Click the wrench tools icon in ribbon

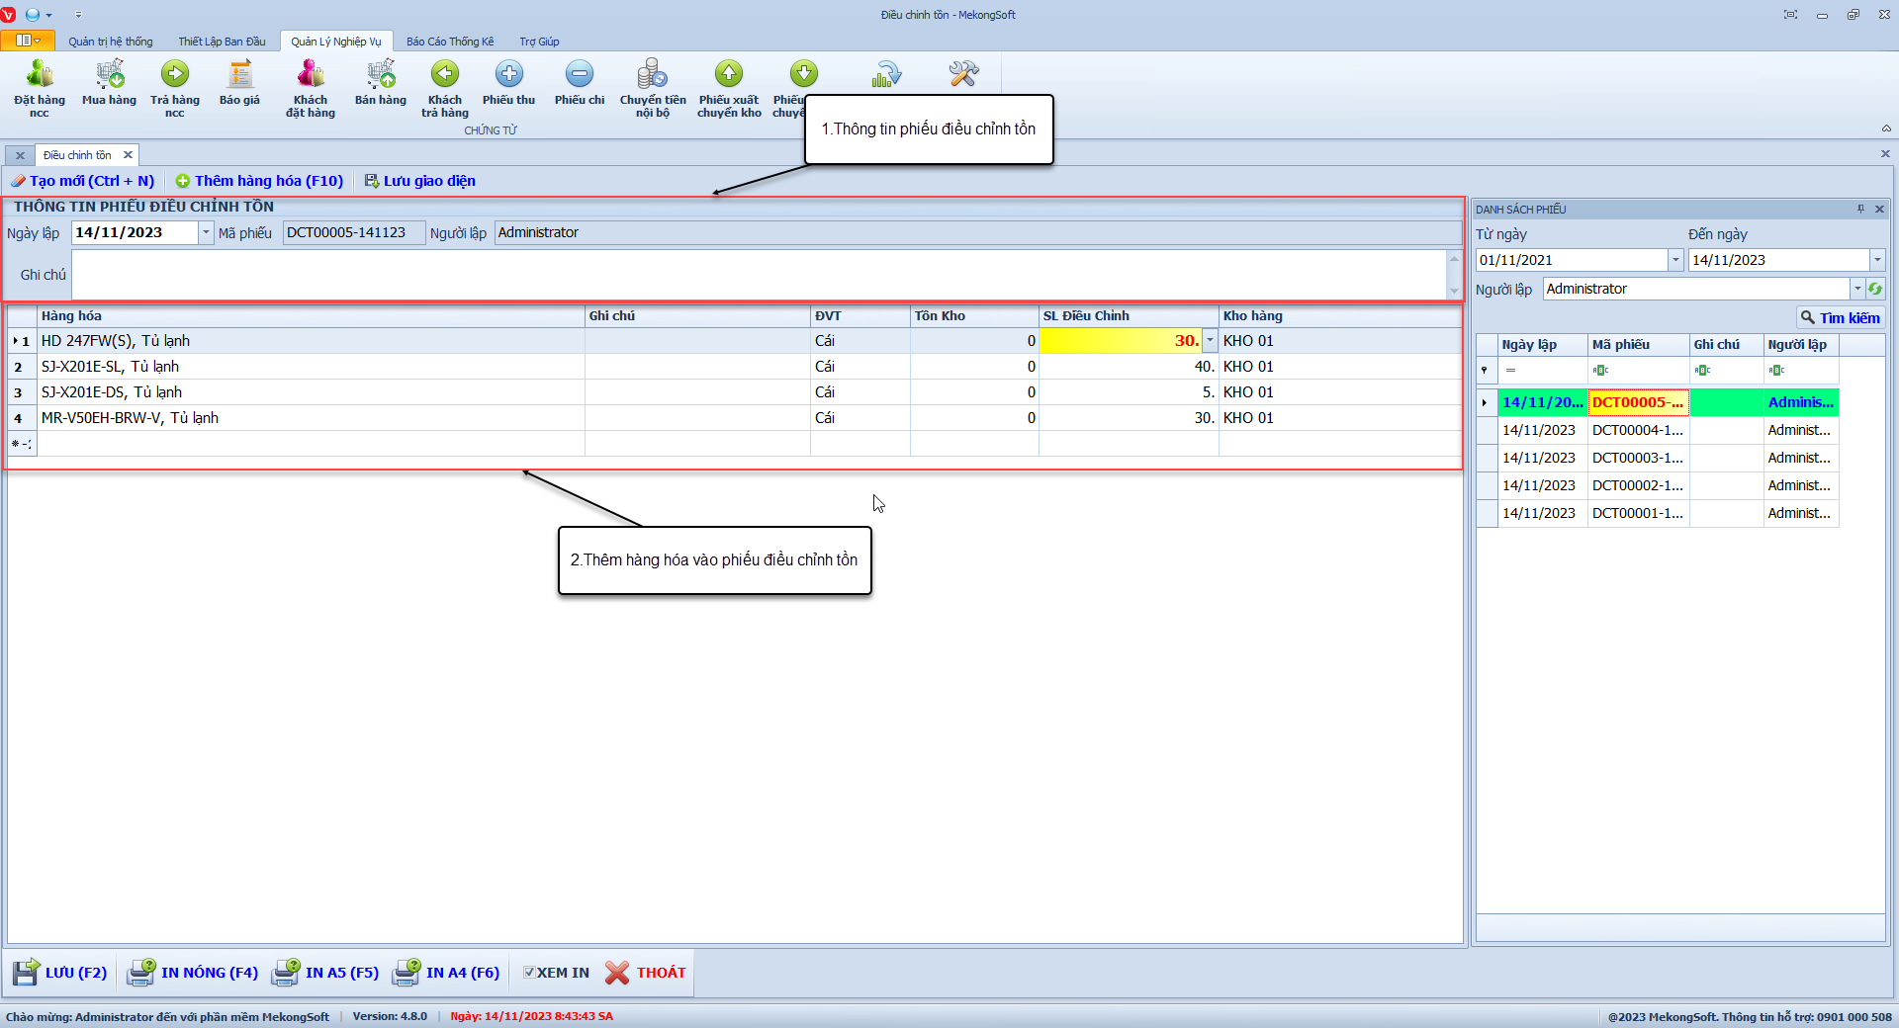(x=962, y=74)
